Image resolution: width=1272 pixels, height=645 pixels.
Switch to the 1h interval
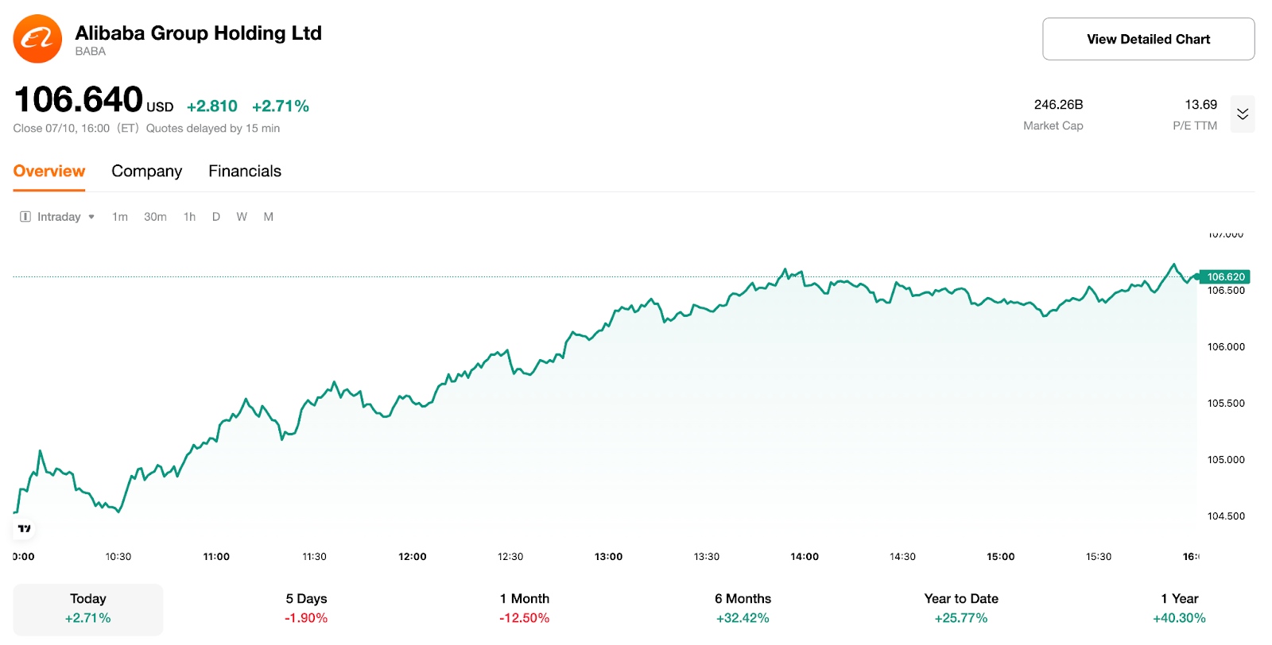[188, 216]
